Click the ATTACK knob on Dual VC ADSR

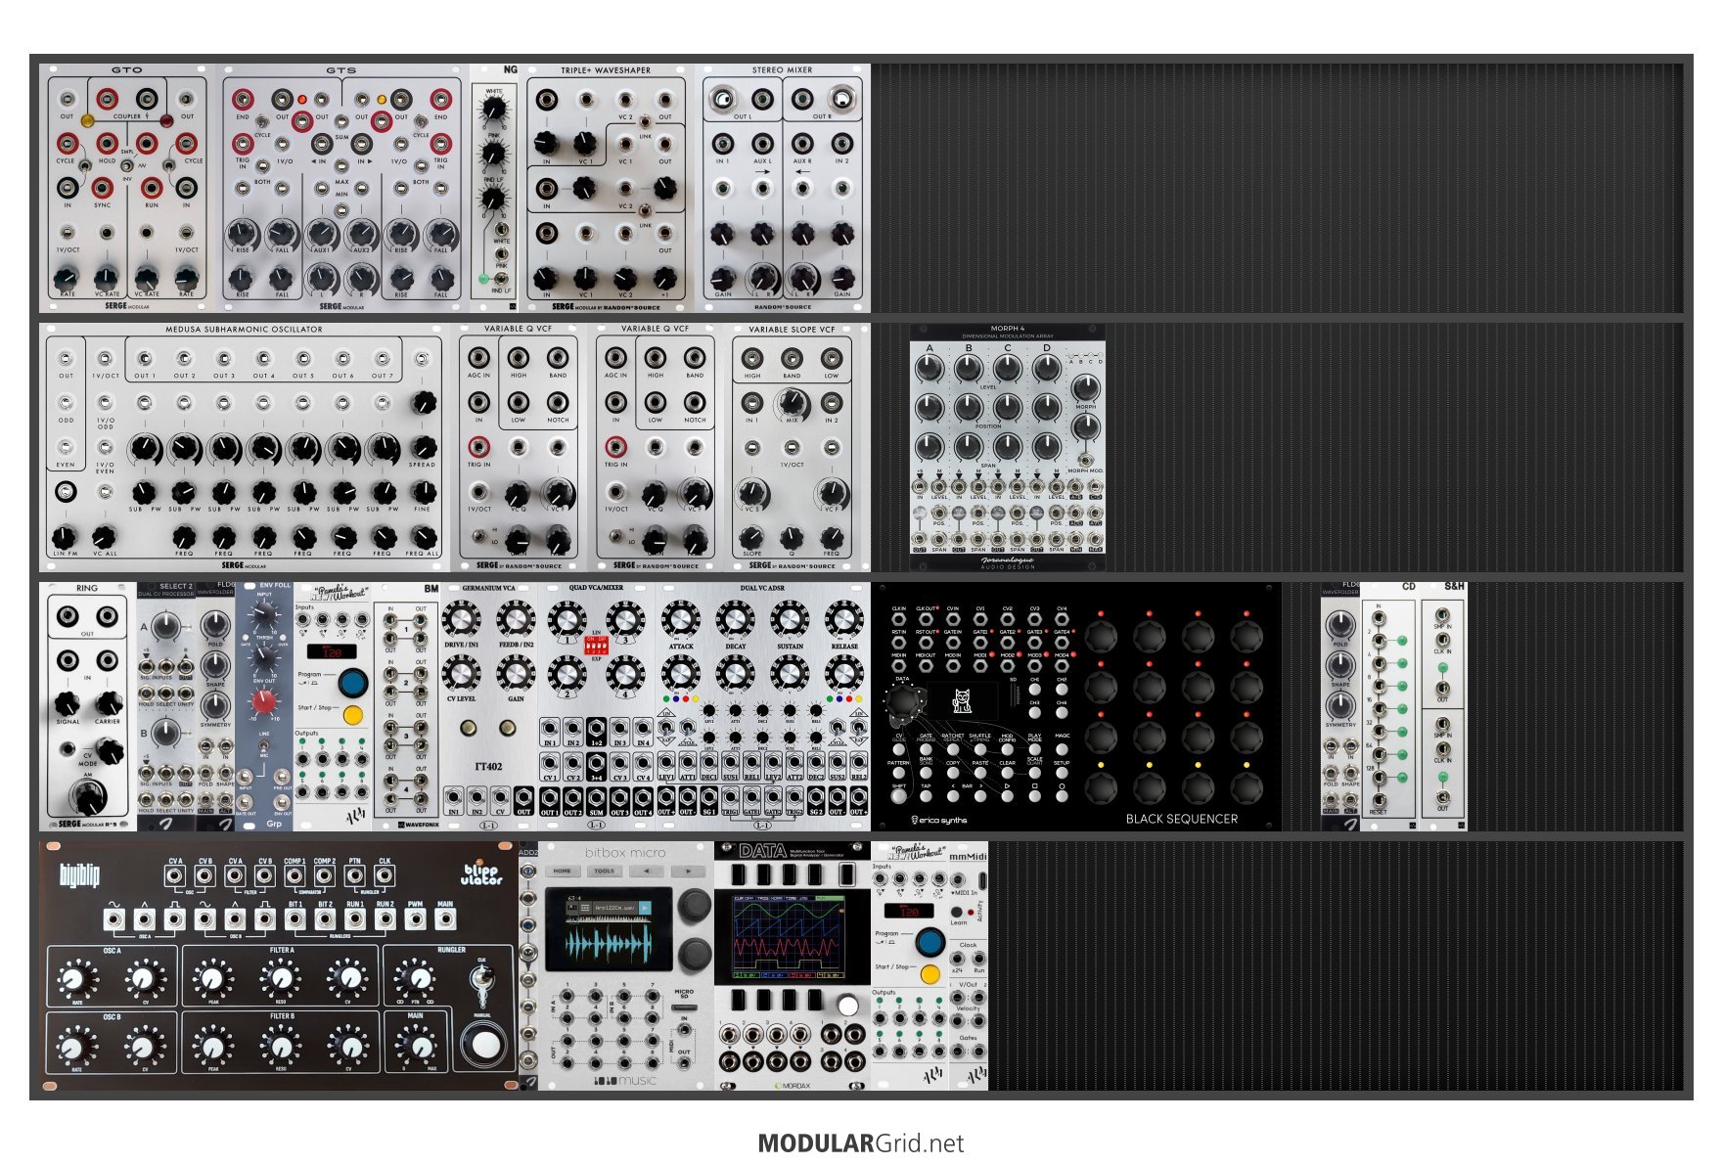tap(680, 619)
